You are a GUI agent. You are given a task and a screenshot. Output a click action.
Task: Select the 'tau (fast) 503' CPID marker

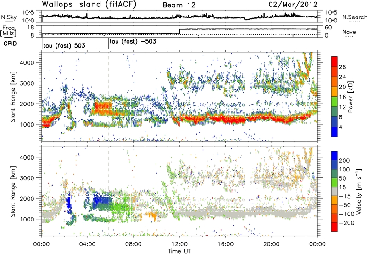click(64, 45)
